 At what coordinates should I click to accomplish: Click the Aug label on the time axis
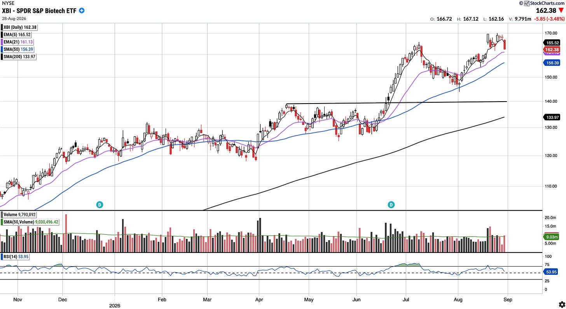pos(458,299)
